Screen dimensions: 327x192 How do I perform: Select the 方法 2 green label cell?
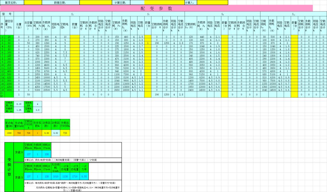point(19,177)
